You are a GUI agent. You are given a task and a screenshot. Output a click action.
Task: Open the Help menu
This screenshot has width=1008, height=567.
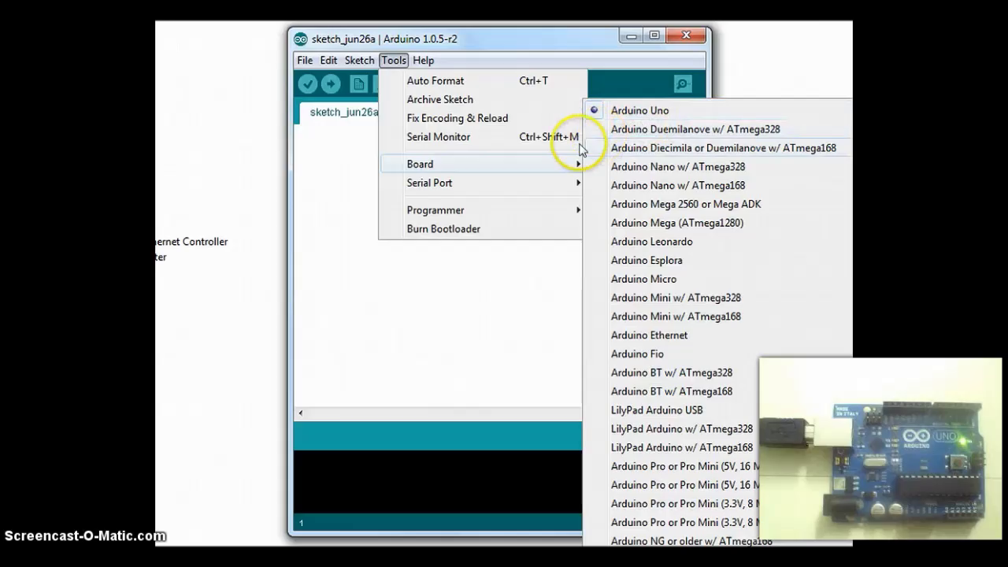(x=423, y=60)
